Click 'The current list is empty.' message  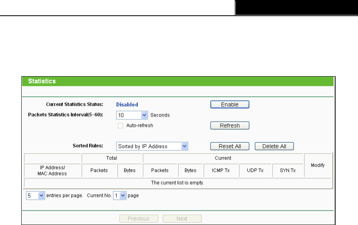tap(178, 183)
